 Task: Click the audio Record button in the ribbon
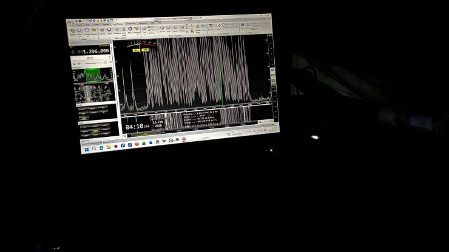(72, 31)
